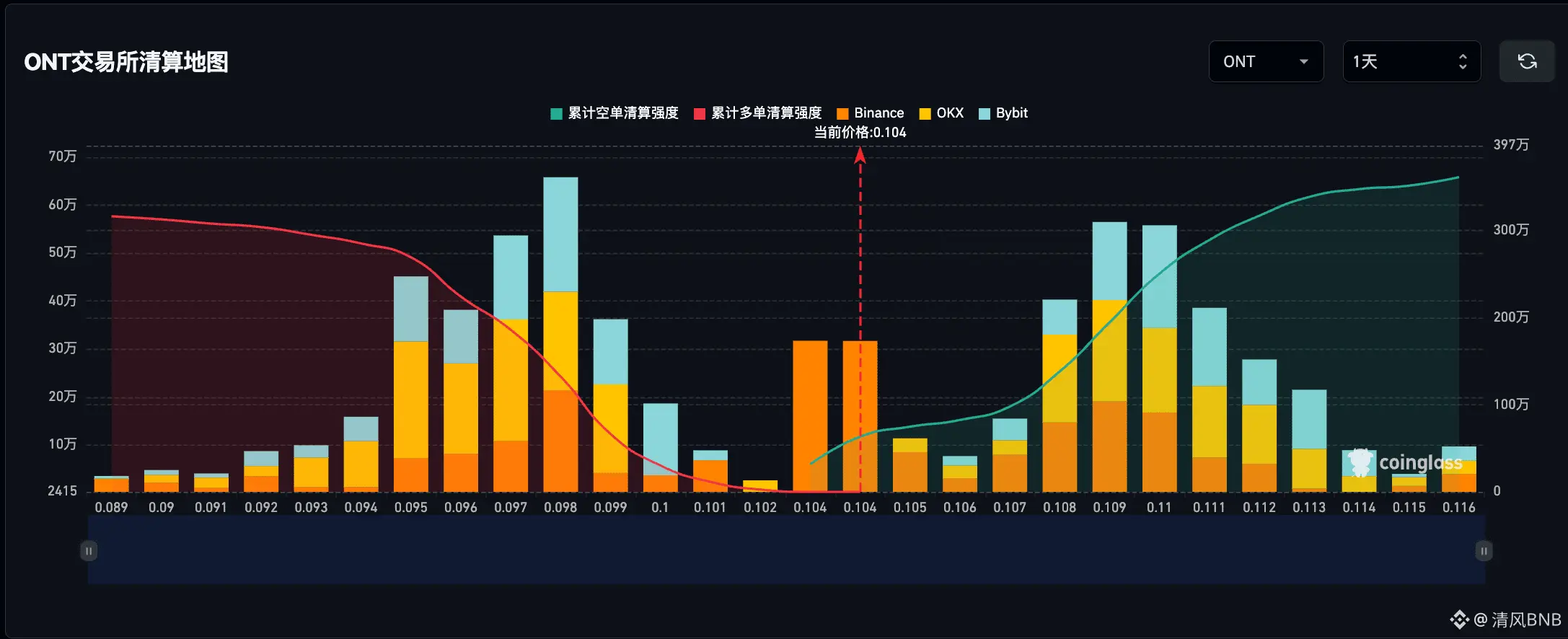Click the ONT交易所清算地图 chart title

(126, 62)
